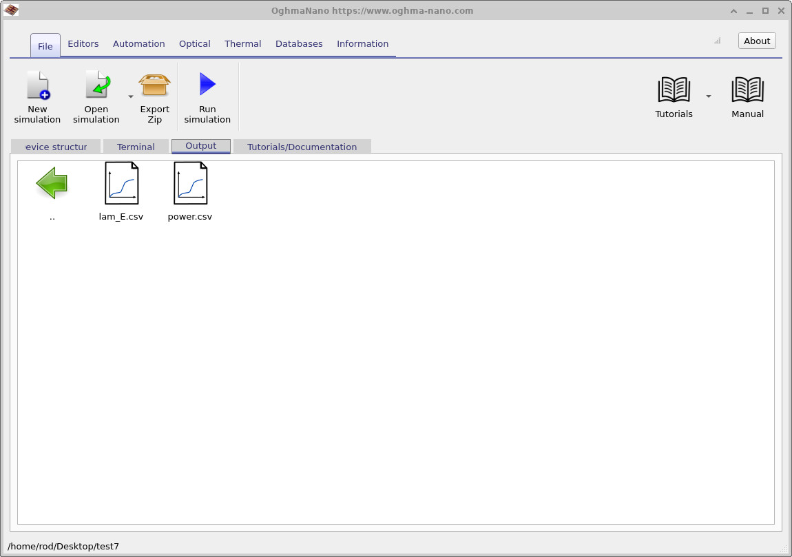Viewport: 792px width, 557px height.
Task: Click the small signal-bars icon beside About
Action: [717, 41]
